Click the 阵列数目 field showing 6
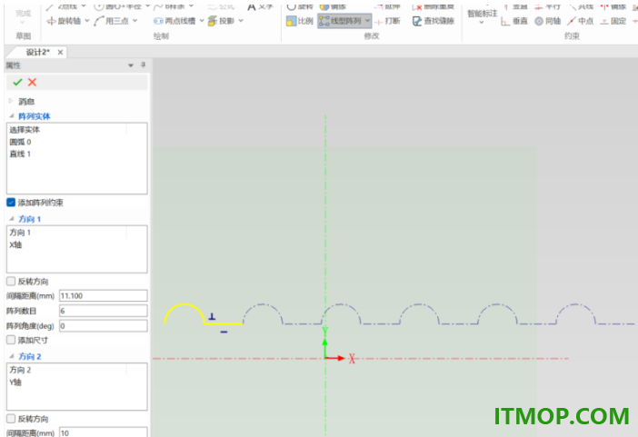Viewport: 638px width, 437px height. point(104,311)
